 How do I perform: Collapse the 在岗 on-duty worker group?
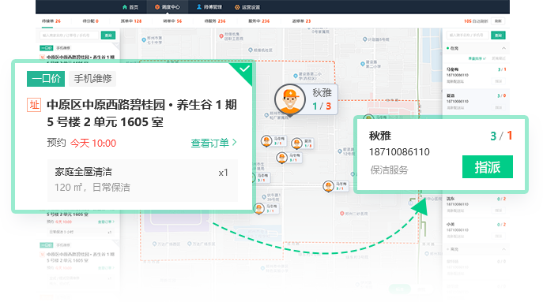coord(503,48)
